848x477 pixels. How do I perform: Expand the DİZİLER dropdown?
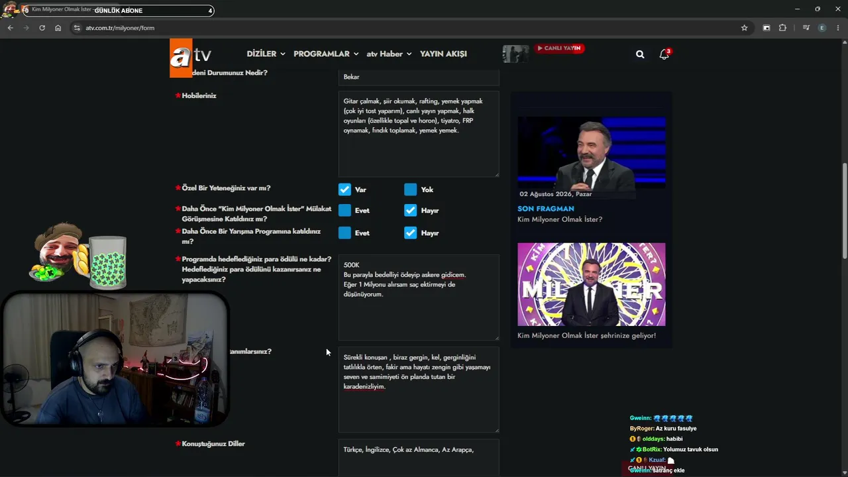coord(266,54)
